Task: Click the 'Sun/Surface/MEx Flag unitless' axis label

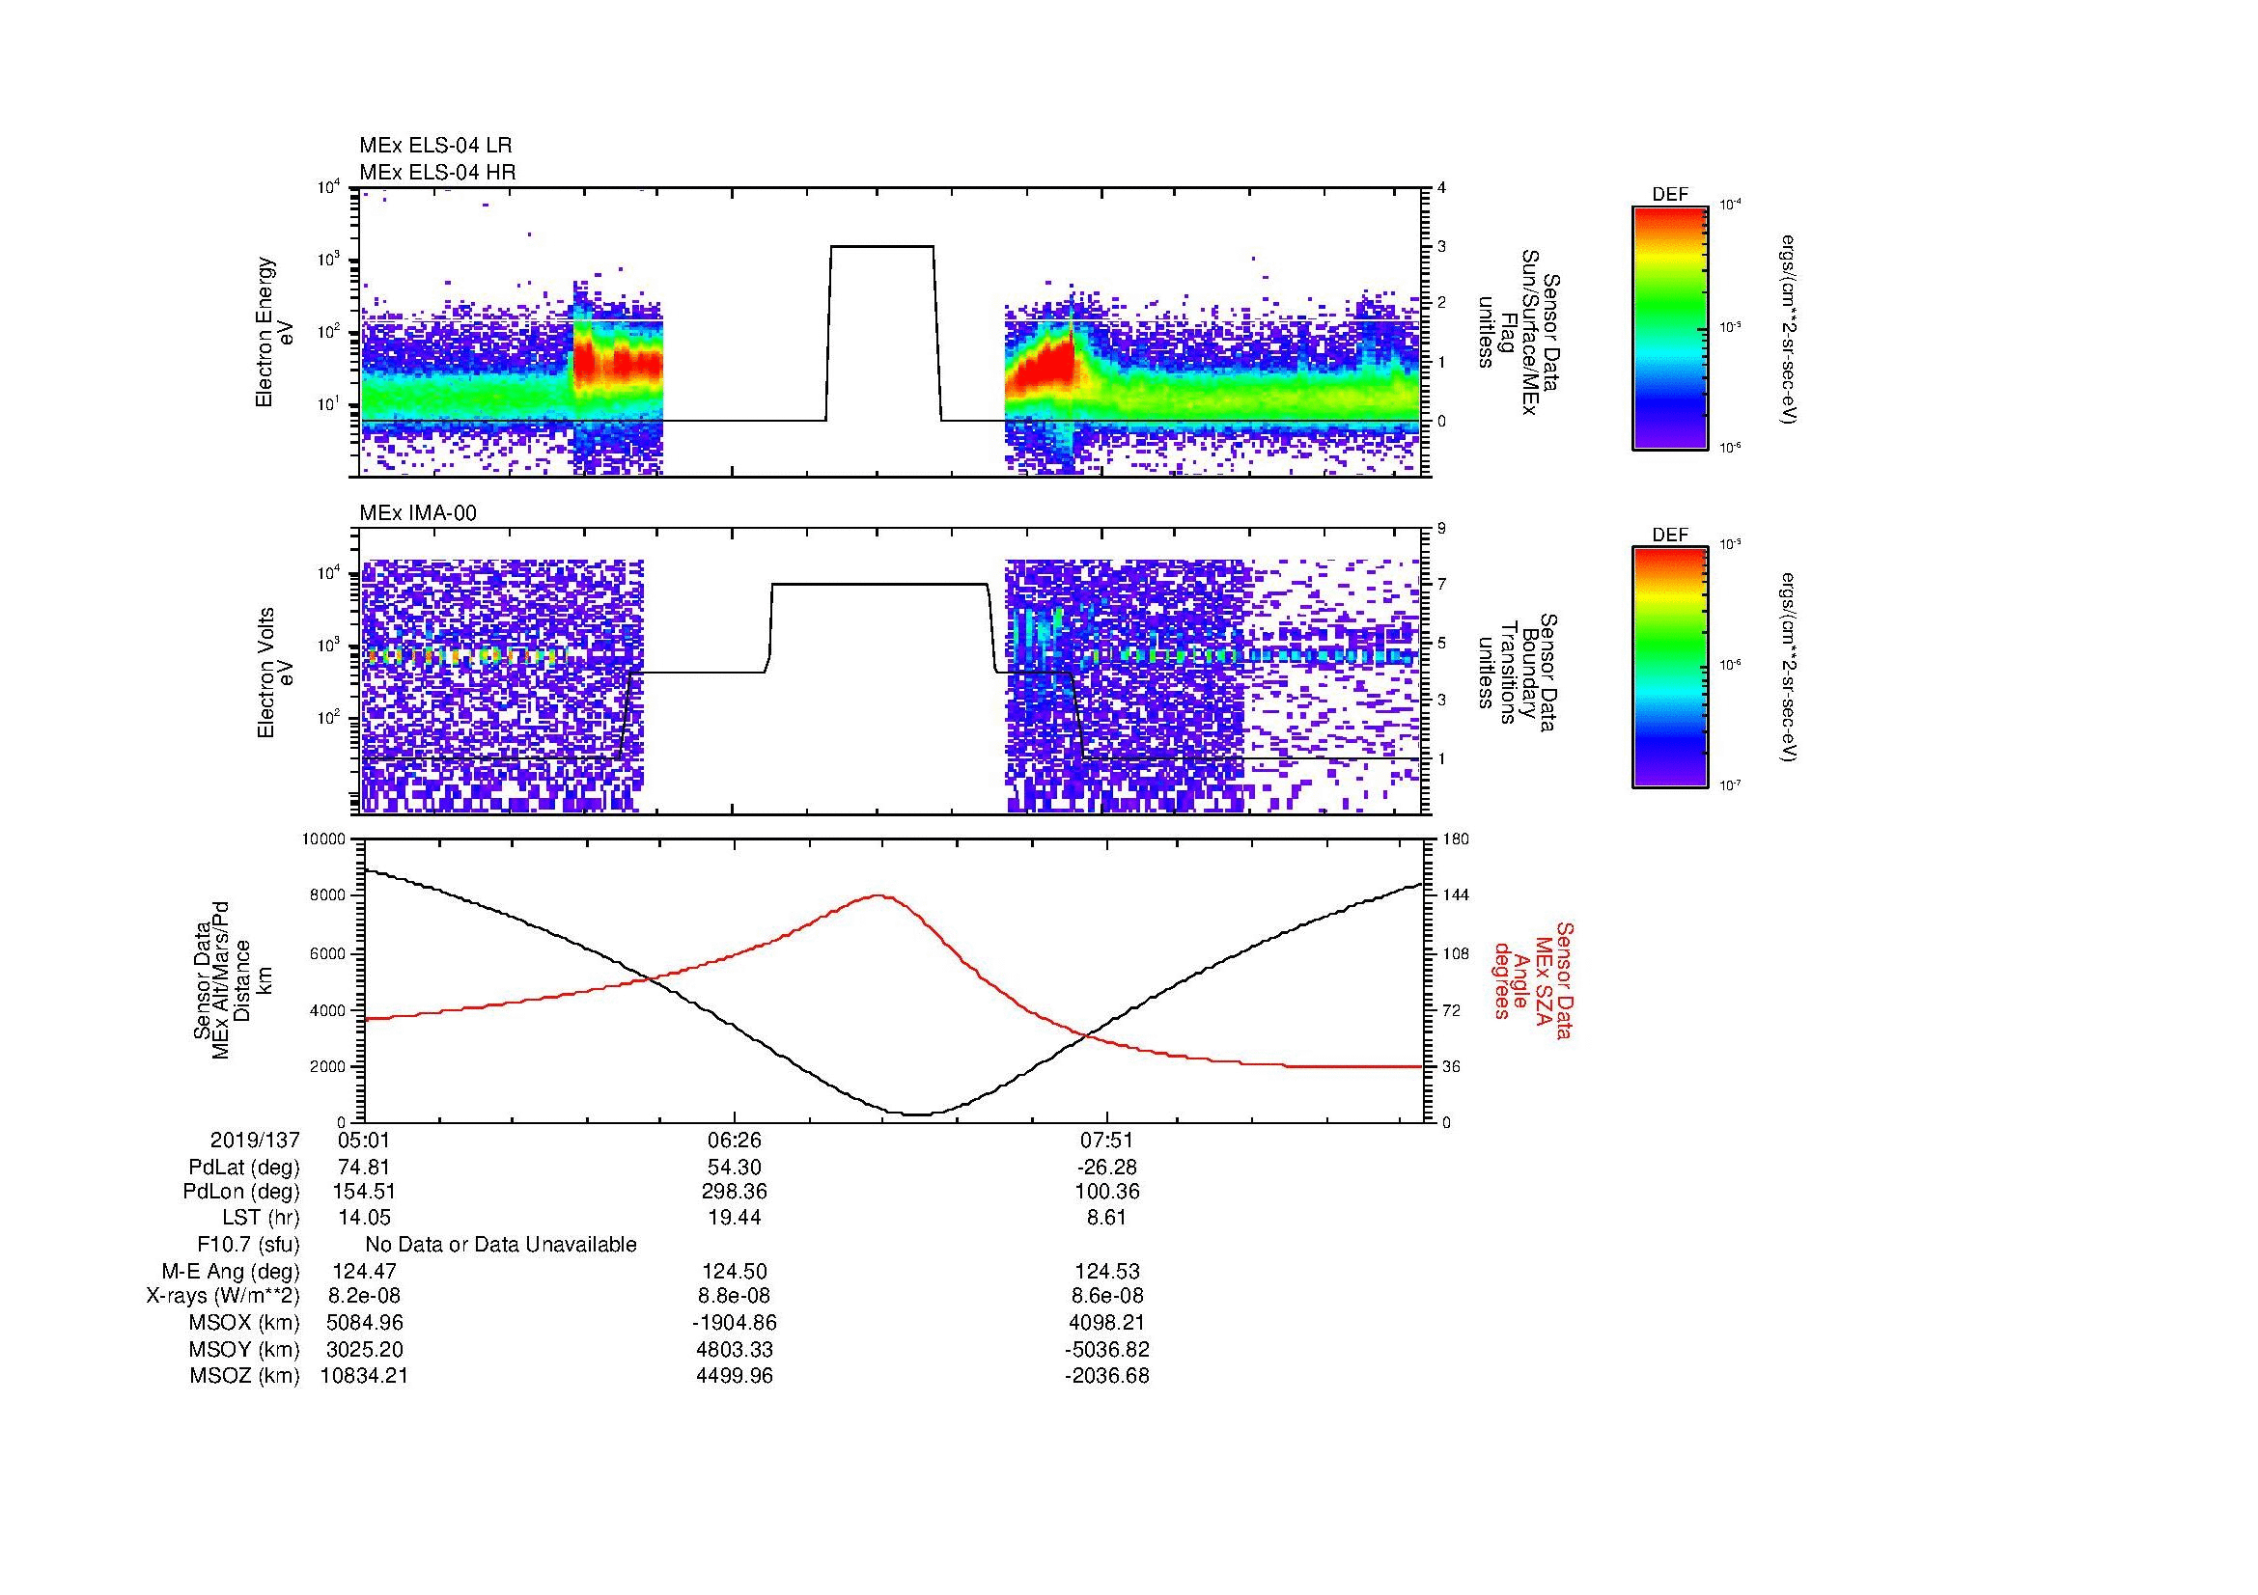Action: pos(1519,332)
